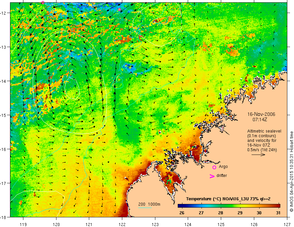
Task: Click the latitude axis label -15
Action: pyautogui.click(x=4, y=115)
